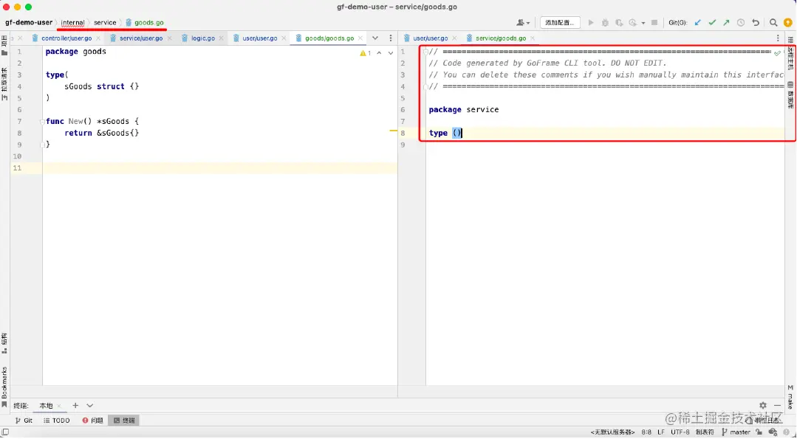Click the UTF-8 encoding selector

coord(680,432)
